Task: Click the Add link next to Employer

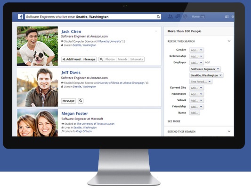Action: click(207, 62)
